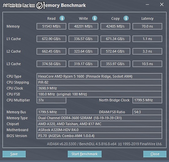The height and width of the screenshot is (162, 169).
Task: Click the Copy info icon
Action: tap(126, 18)
